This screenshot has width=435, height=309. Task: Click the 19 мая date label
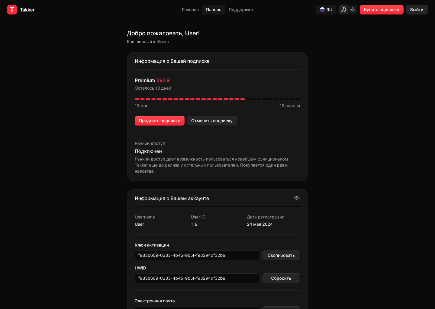pyautogui.click(x=141, y=106)
